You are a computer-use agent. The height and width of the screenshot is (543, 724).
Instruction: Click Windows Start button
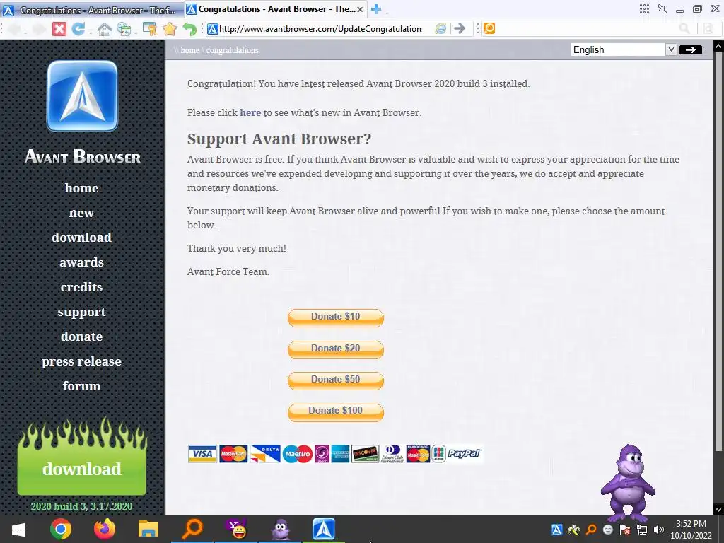18,530
